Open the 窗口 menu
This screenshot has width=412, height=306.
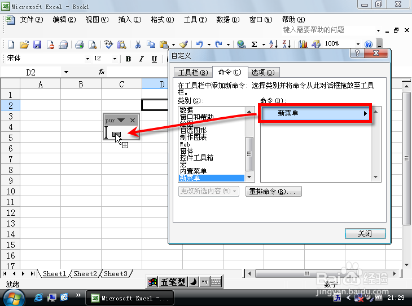point(261,20)
